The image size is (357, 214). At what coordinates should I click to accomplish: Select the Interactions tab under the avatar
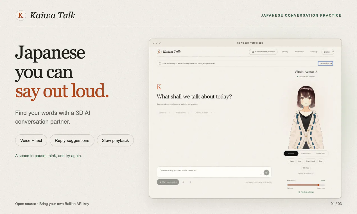click(x=321, y=153)
